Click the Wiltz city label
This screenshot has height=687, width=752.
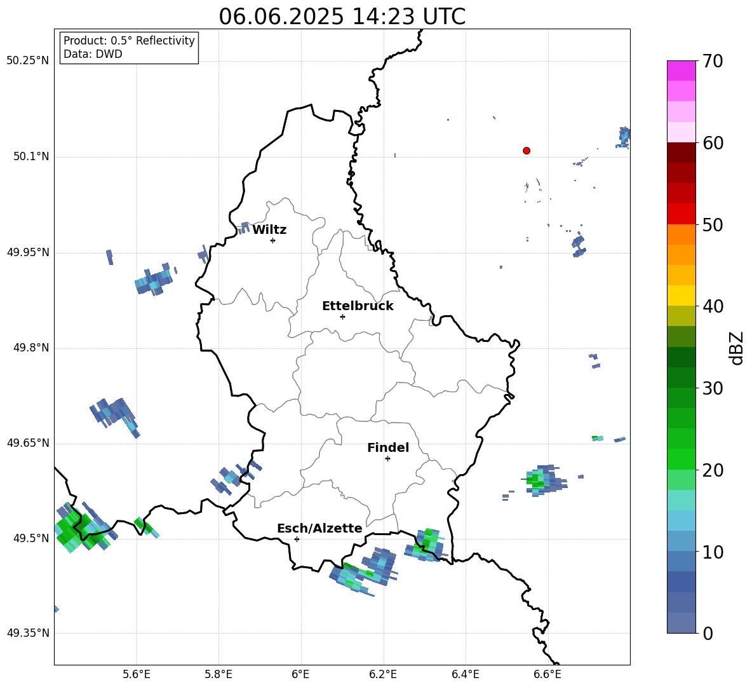269,230
